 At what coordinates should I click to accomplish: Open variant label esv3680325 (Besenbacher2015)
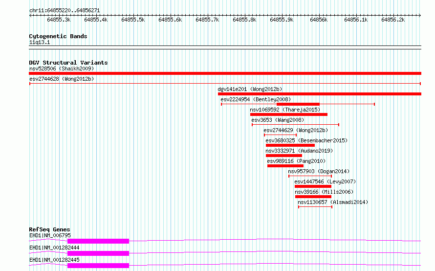(306, 140)
